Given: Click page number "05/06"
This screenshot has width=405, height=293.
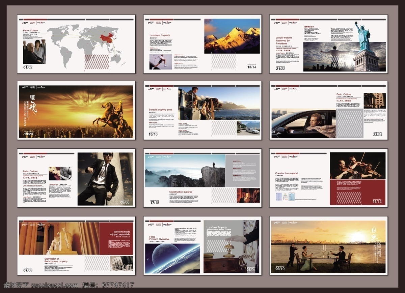Looking at the screenshot, I should [x=125, y=202].
